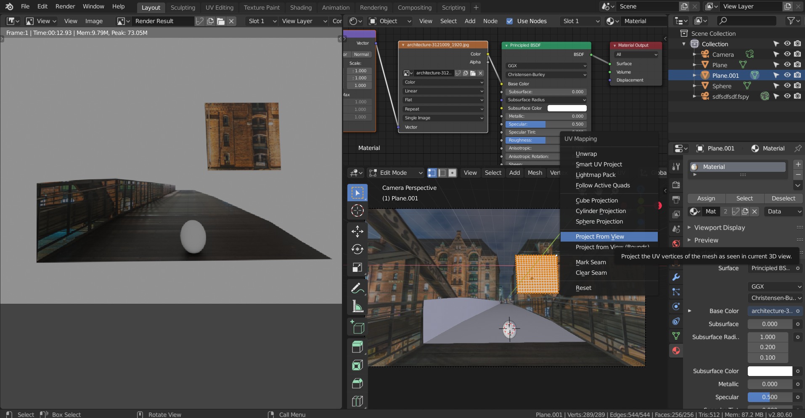The height and width of the screenshot is (418, 805).
Task: Open Object Constraints properties tab
Action: (x=676, y=321)
